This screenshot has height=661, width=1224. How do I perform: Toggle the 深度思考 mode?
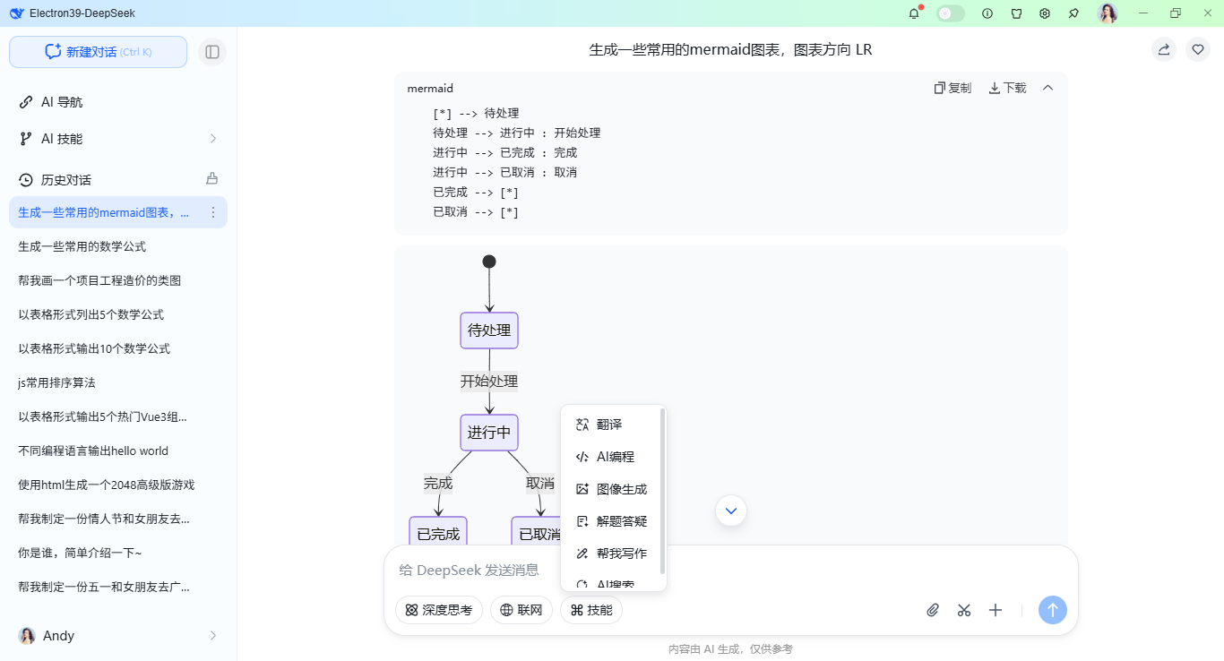coord(439,610)
